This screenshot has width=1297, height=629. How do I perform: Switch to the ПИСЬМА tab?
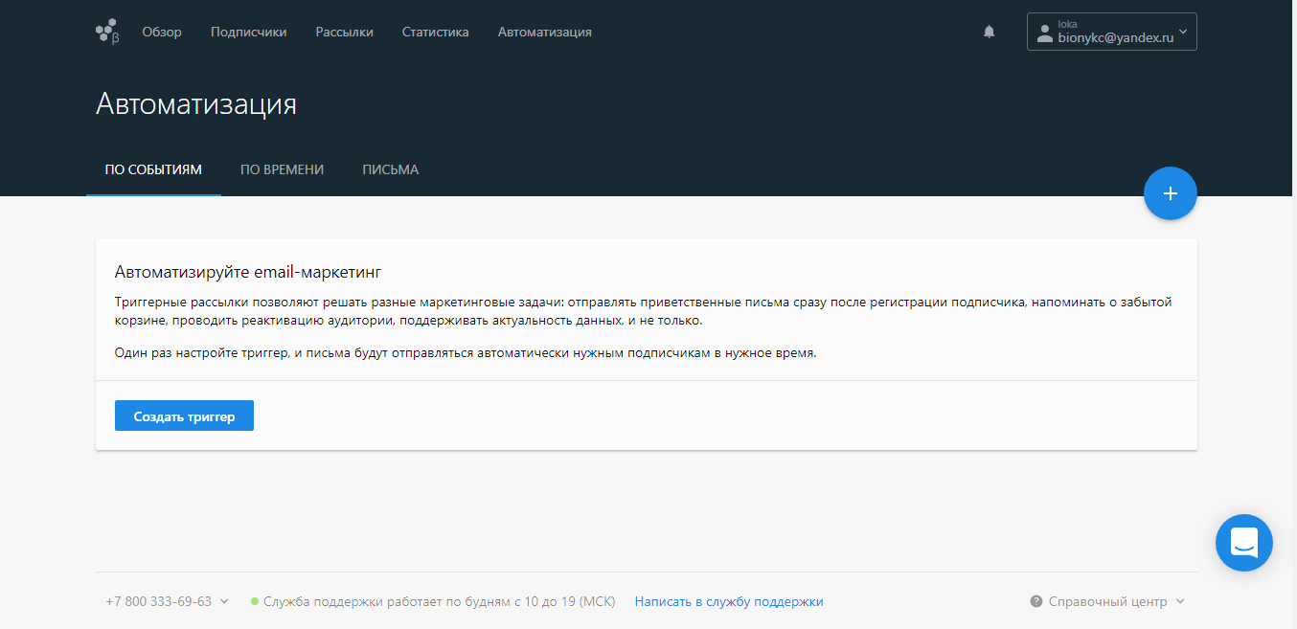click(390, 169)
